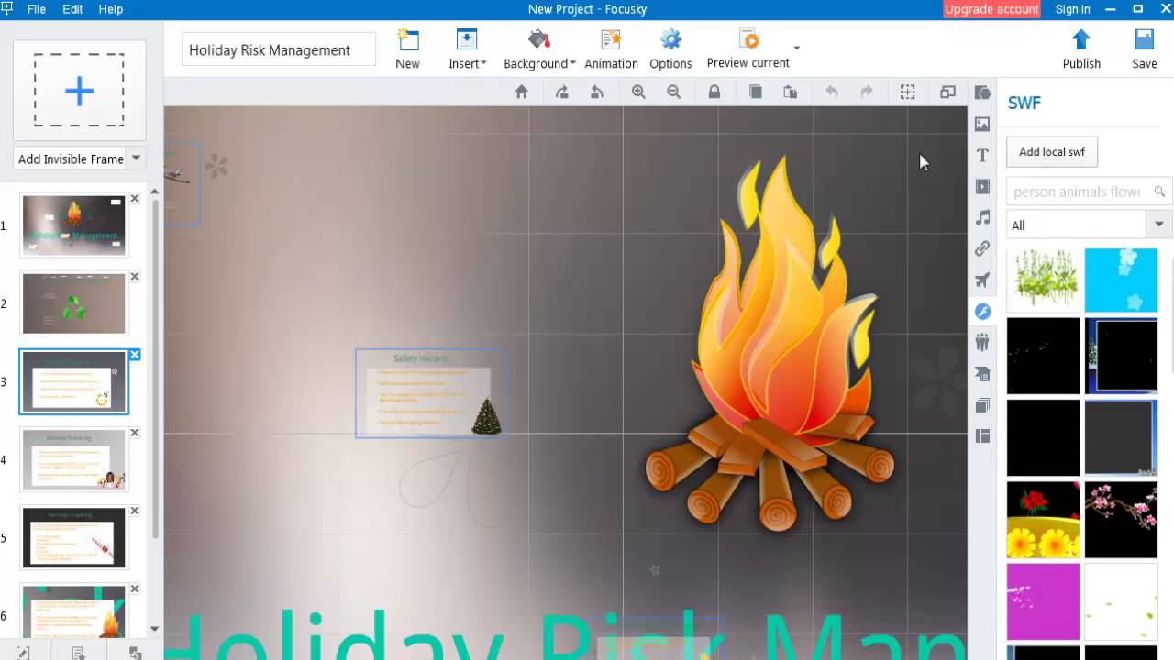Delete frame 1 with its X

[135, 199]
